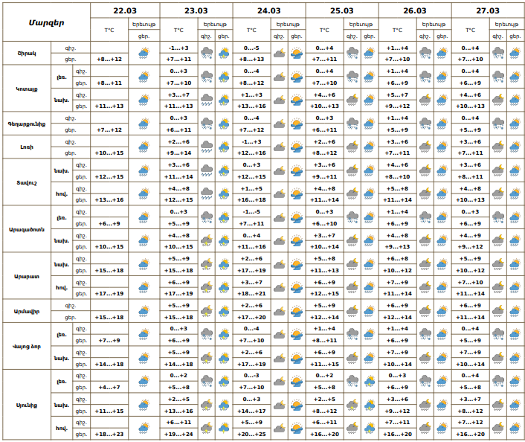525x442 pixels.
Task: Click Գեղարքունիք daytime weather icon for 26.03
Action: 442,124
